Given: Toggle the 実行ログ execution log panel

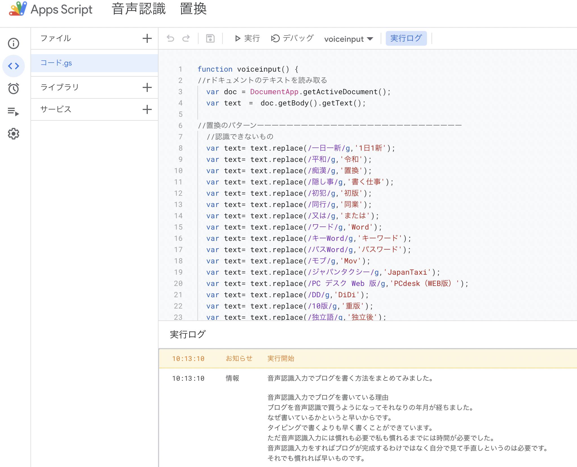Looking at the screenshot, I should pos(406,38).
